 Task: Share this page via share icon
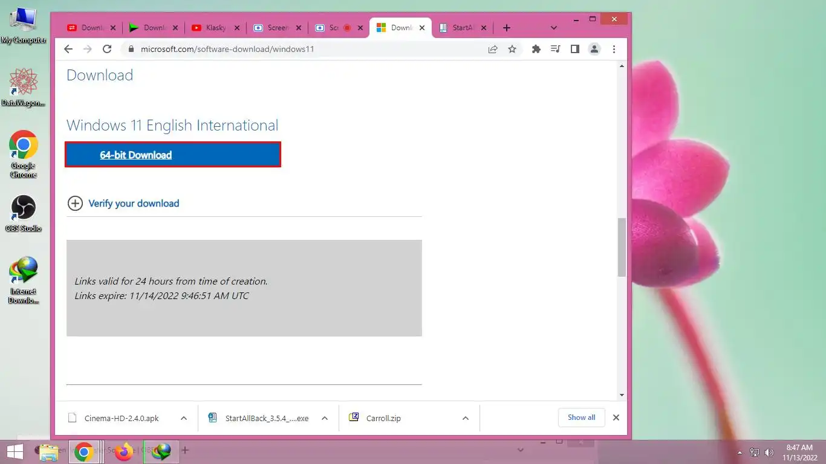coord(493,49)
